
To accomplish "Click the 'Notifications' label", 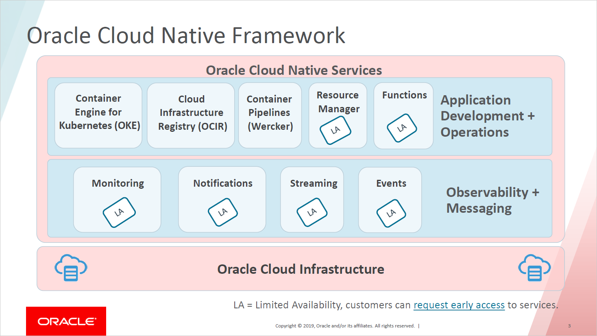I will 223,183.
